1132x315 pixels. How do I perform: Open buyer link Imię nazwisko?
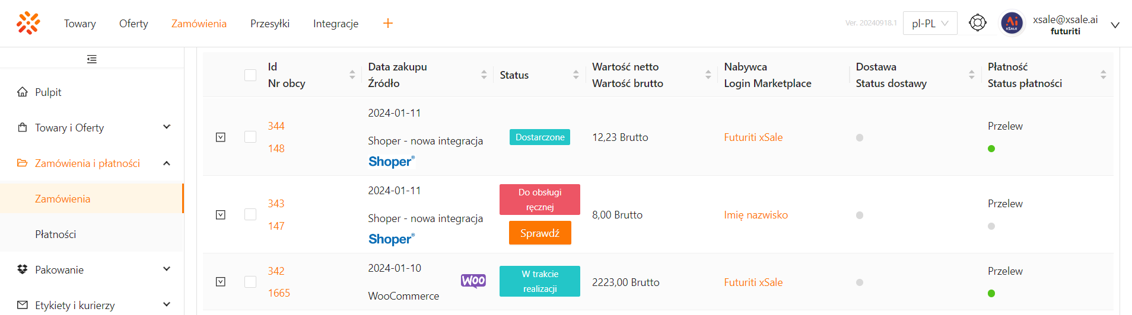pos(755,215)
